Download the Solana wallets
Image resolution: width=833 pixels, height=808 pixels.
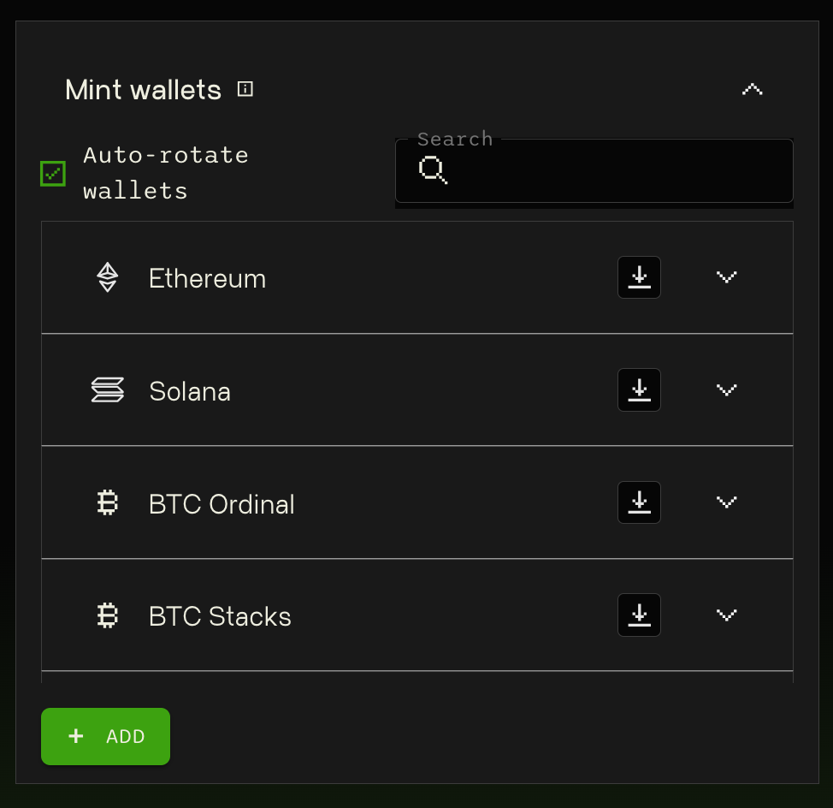point(639,389)
